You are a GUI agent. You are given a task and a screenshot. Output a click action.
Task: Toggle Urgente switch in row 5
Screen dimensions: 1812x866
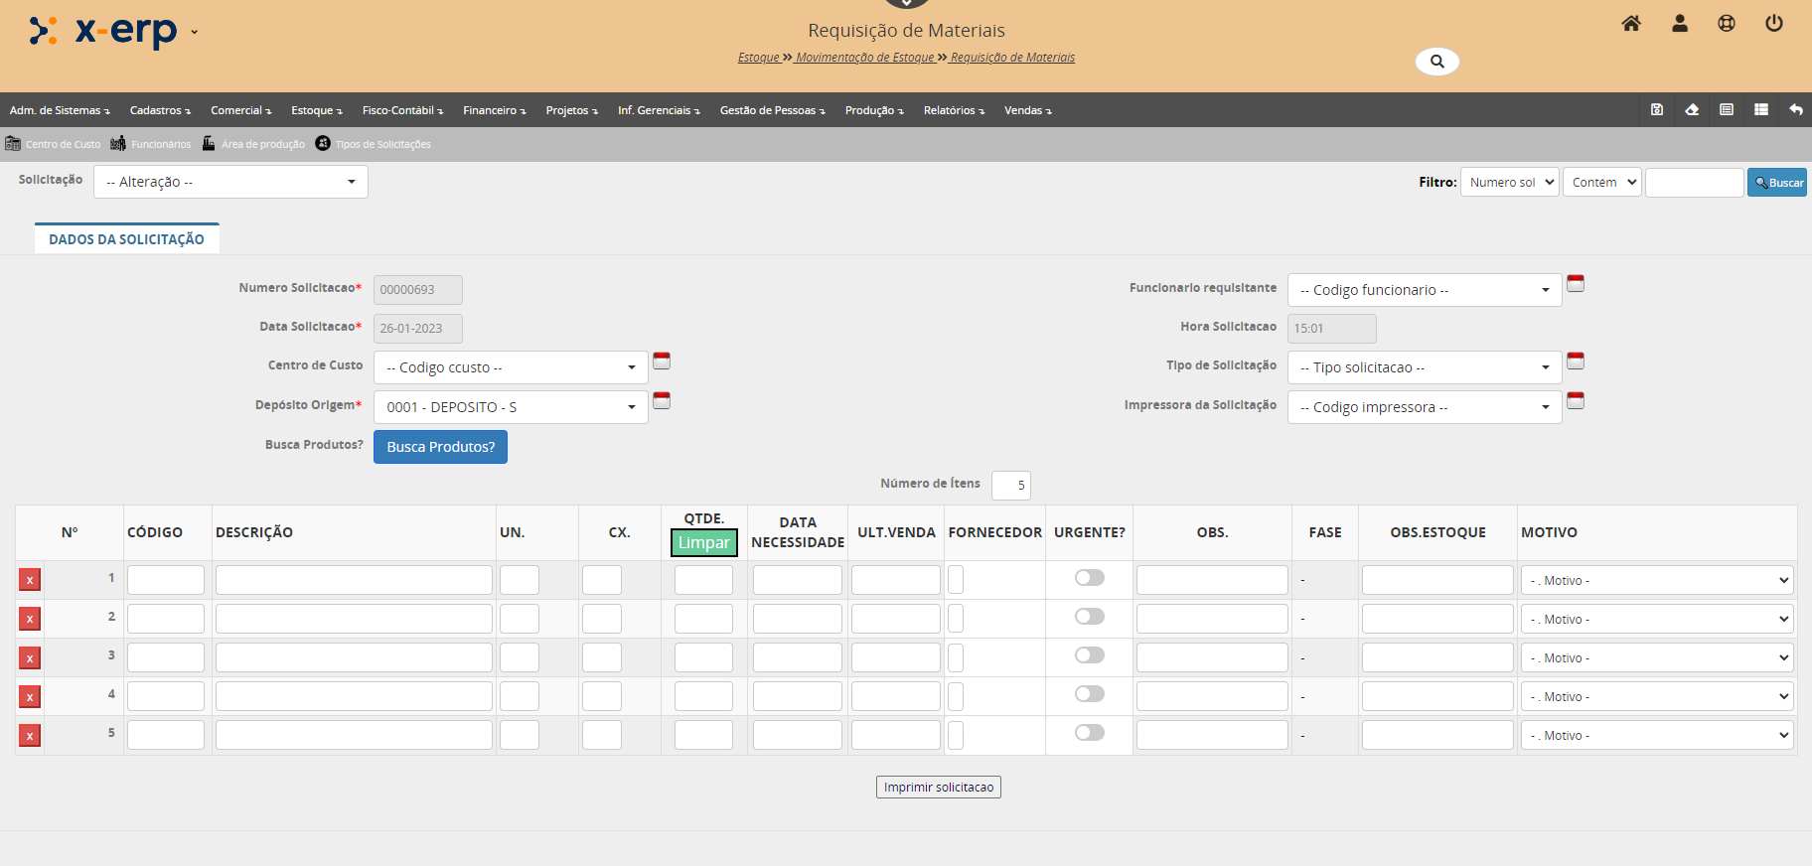pyautogui.click(x=1089, y=733)
